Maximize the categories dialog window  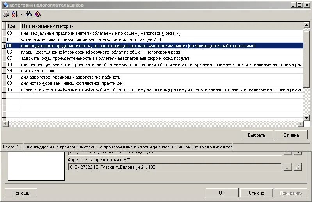coord(300,5)
